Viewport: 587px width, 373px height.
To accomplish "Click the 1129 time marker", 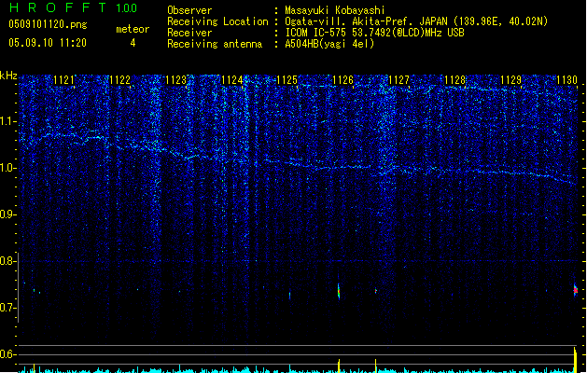I will [x=511, y=80].
